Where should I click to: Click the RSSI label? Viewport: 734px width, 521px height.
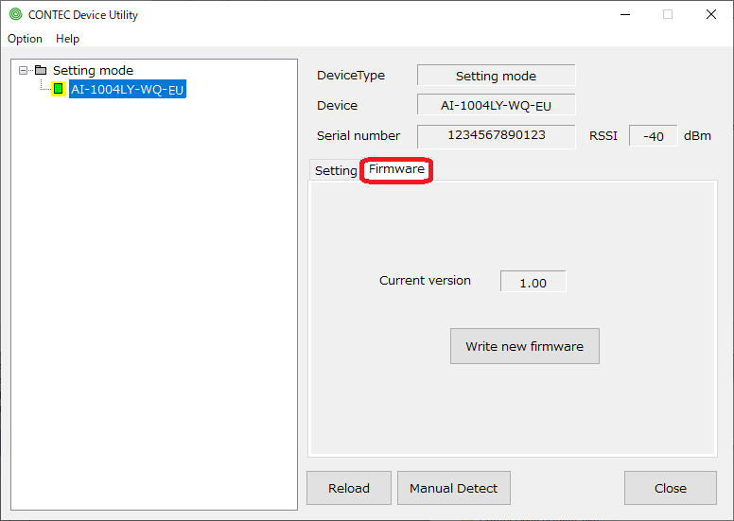point(603,136)
